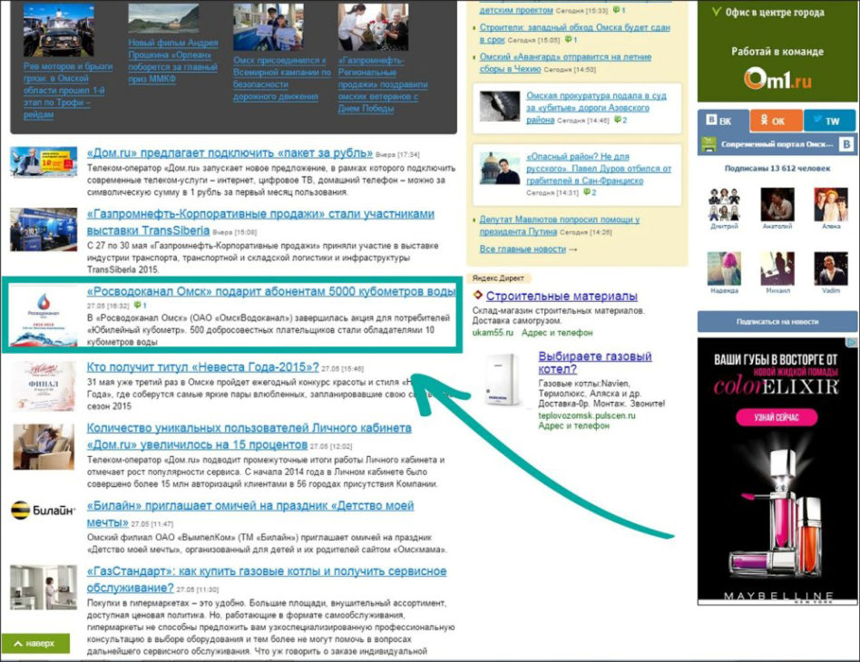Click the damaged road news photo
Viewport: 860px width, 662px height.
tap(500, 106)
